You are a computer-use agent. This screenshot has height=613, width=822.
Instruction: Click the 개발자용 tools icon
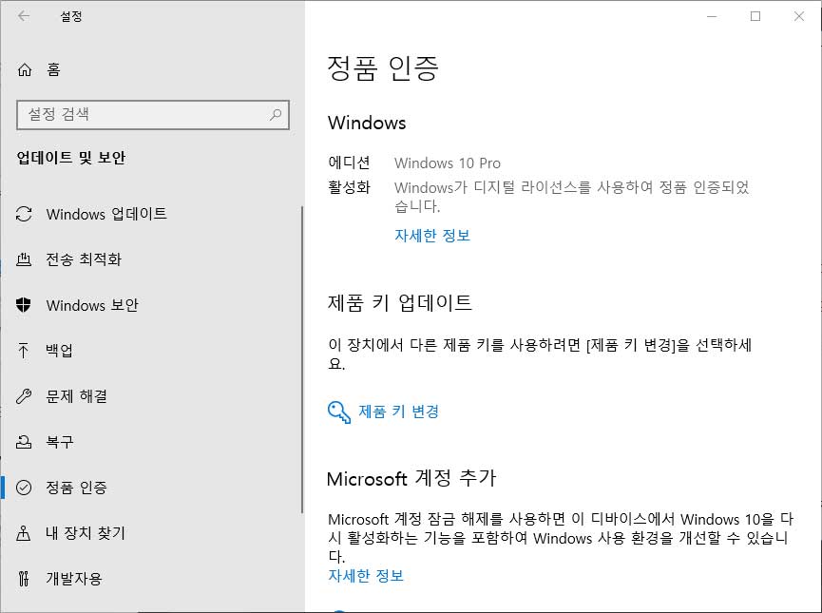[x=24, y=579]
